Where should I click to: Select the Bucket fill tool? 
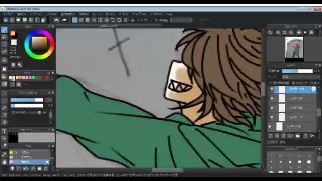click(4, 77)
